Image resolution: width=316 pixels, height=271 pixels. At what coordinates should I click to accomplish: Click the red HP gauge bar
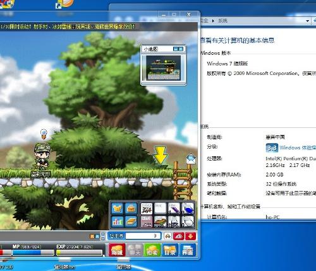(5, 253)
